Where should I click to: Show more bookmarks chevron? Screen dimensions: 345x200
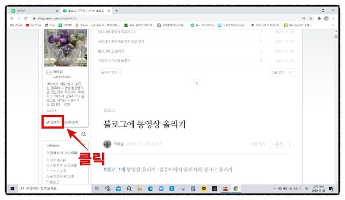333,25
